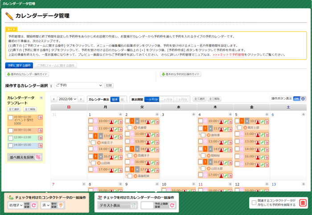The image size is (312, 215).
Task: Click the green link icon on day 4 13:00 slot
Action: pos(226,142)
